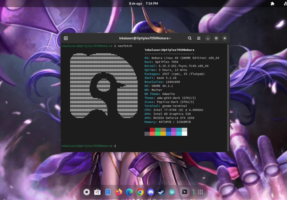Open Settings gear in dock
Screen dimensions: 287x200
click(87, 192)
